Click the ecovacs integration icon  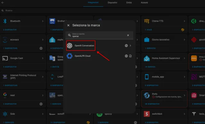pyautogui.click(x=5, y=40)
